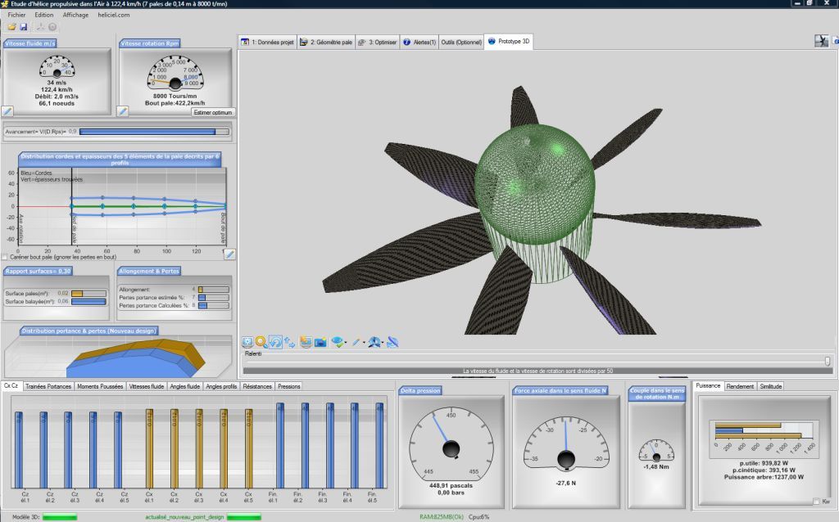This screenshot has width=839, height=522.
Task: Toggle the display mode icon next to Ralenti slider
Action: pos(247,341)
